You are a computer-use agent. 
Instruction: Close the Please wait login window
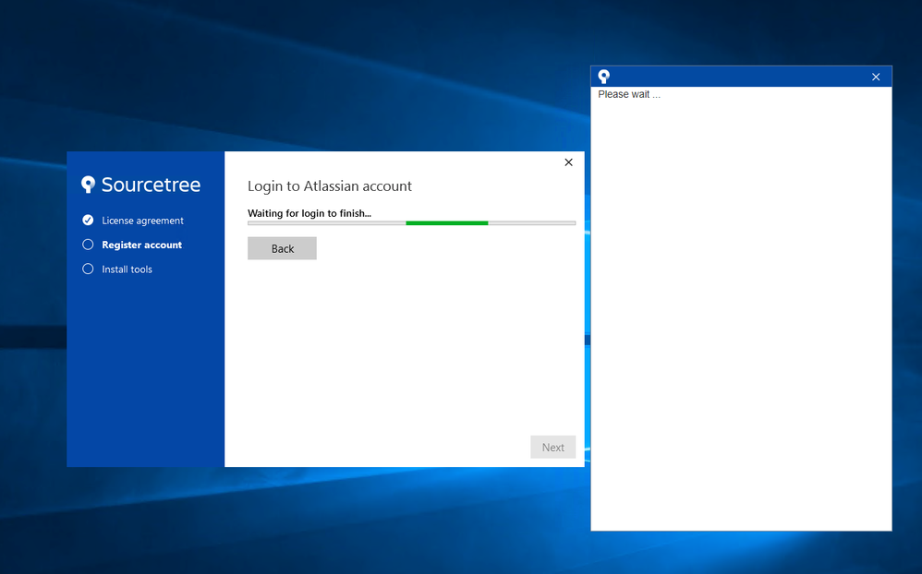876,77
